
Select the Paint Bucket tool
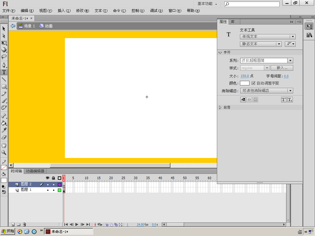point(4,123)
